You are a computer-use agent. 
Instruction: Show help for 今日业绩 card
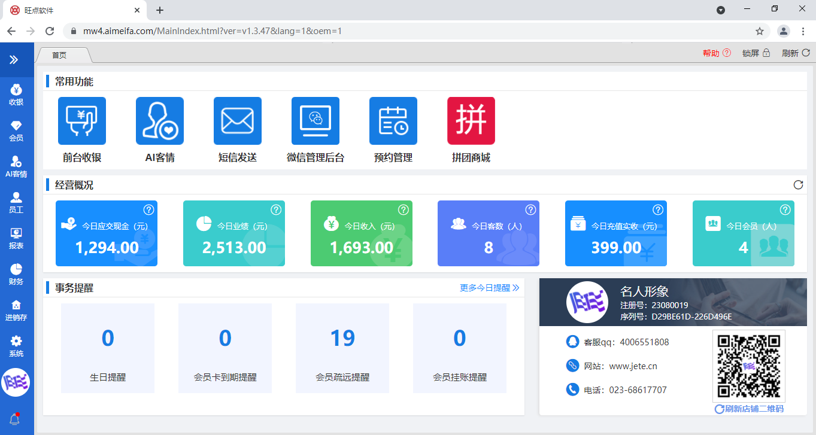click(276, 209)
